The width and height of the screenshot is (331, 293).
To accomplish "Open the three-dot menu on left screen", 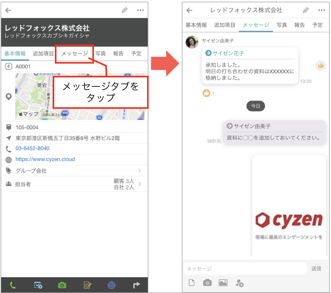I will point(140,10).
